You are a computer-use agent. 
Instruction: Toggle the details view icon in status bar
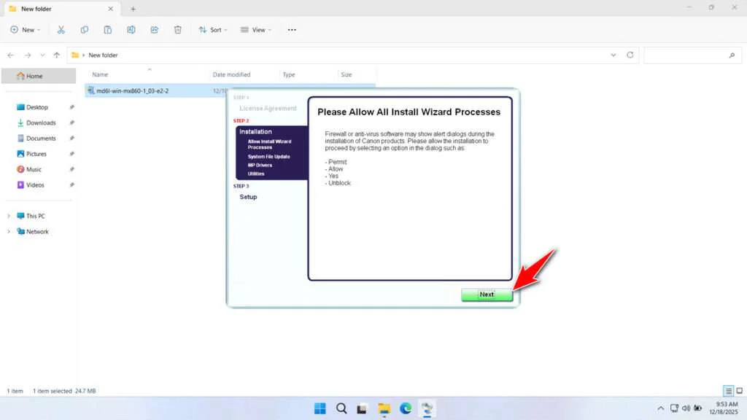click(x=727, y=391)
